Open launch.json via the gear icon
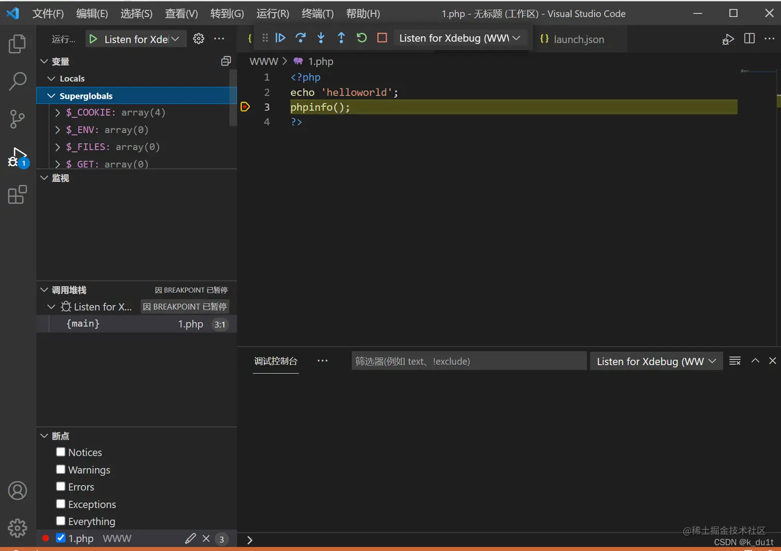Image resolution: width=781 pixels, height=551 pixels. click(x=198, y=39)
